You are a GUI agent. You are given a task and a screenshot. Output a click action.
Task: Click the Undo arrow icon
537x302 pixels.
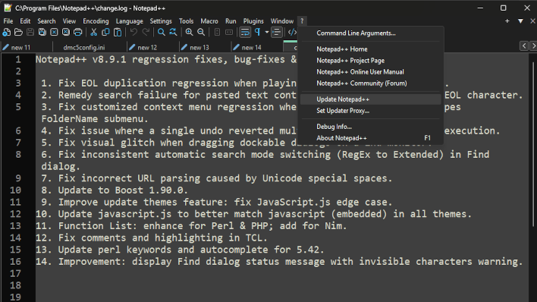pos(133,32)
